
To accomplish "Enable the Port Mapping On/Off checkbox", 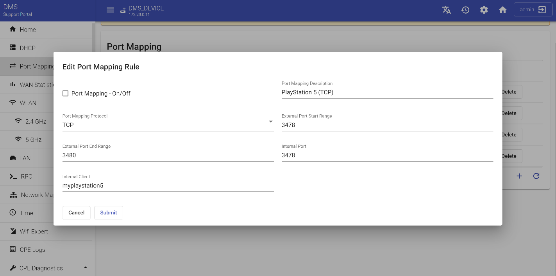I will tap(66, 94).
